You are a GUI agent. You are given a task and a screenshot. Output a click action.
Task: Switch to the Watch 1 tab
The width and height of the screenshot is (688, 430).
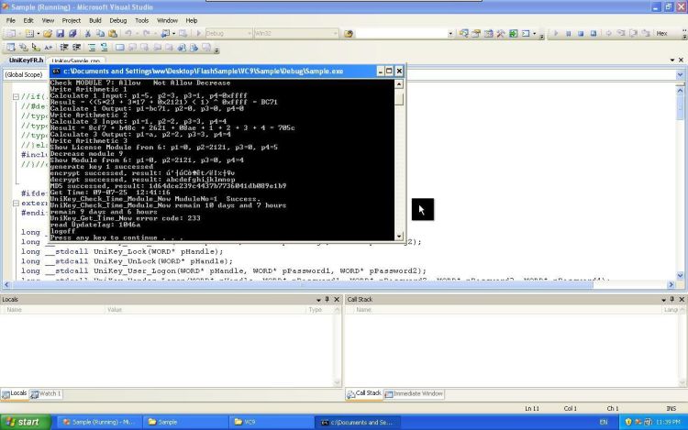(46, 393)
